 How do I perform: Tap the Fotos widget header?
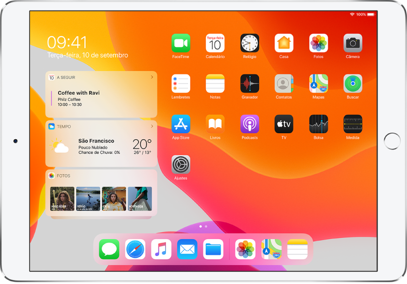point(63,176)
